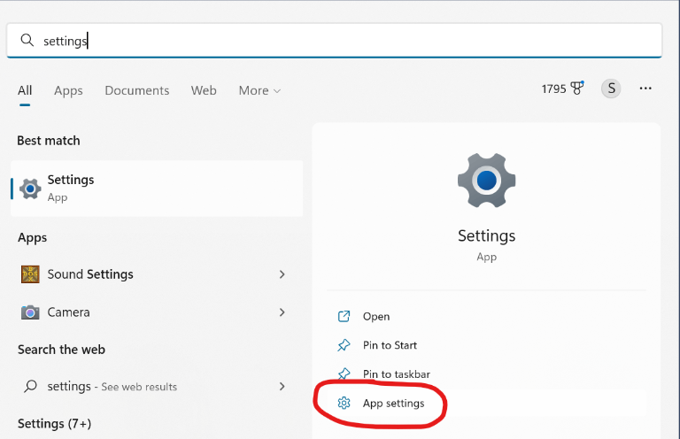Click the Pin to taskbar pin icon
This screenshot has height=439, width=680.
pos(344,373)
